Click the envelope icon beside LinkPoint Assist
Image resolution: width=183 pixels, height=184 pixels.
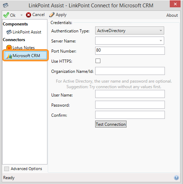pos(9,32)
